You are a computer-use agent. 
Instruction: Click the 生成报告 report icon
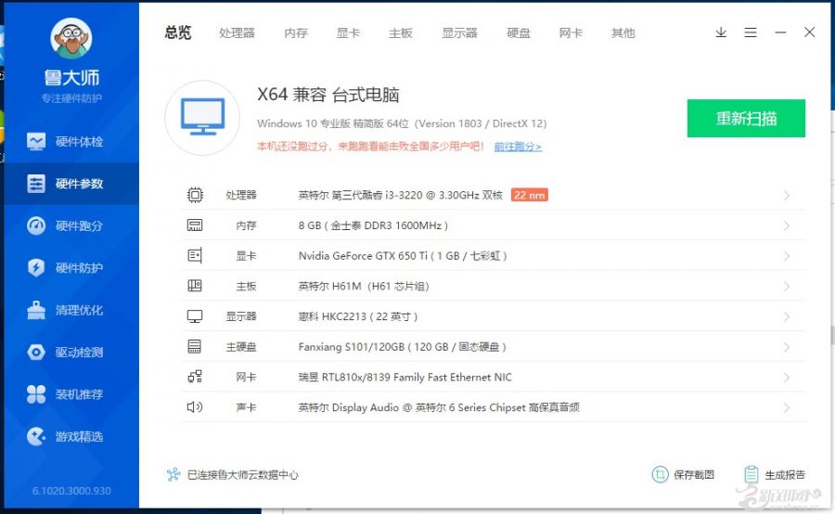(751, 474)
